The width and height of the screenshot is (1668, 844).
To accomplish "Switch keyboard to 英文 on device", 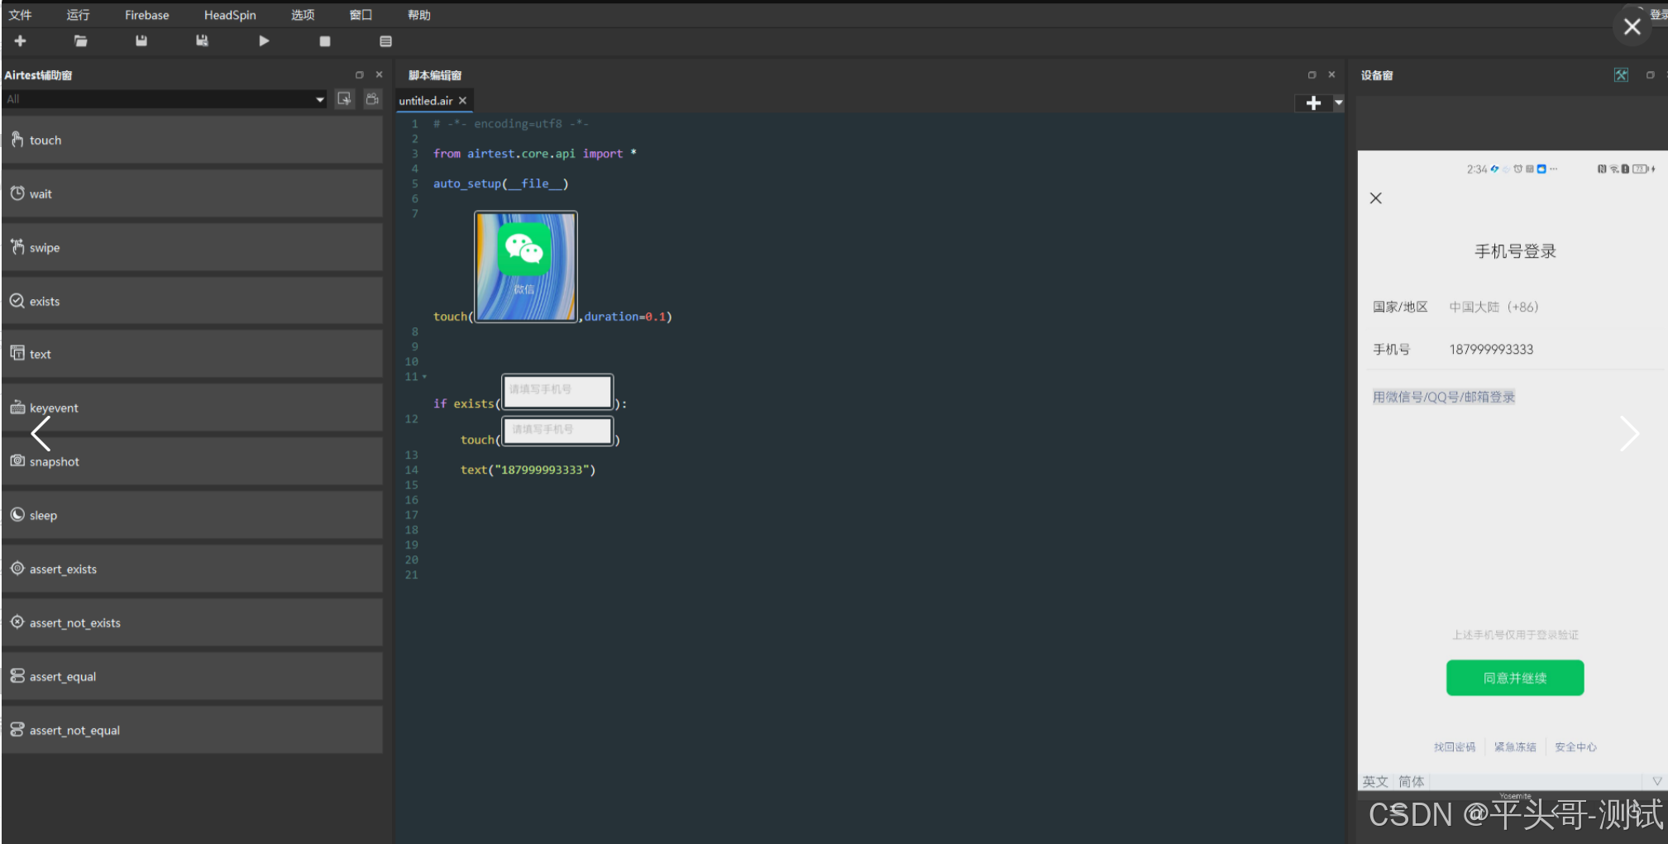I will click(1375, 782).
